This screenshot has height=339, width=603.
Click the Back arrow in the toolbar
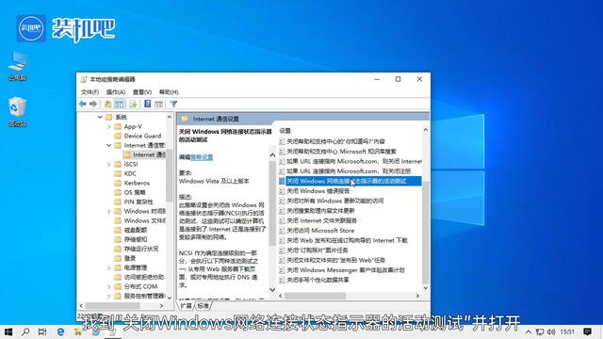point(82,104)
